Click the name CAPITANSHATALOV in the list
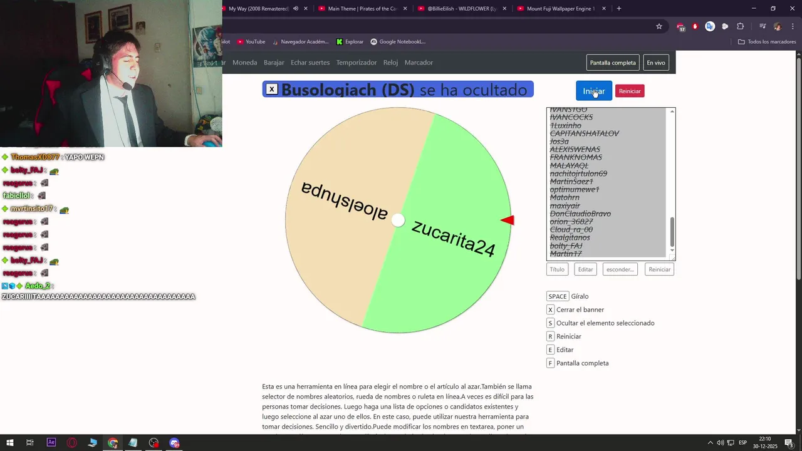This screenshot has height=451, width=802. click(x=584, y=133)
